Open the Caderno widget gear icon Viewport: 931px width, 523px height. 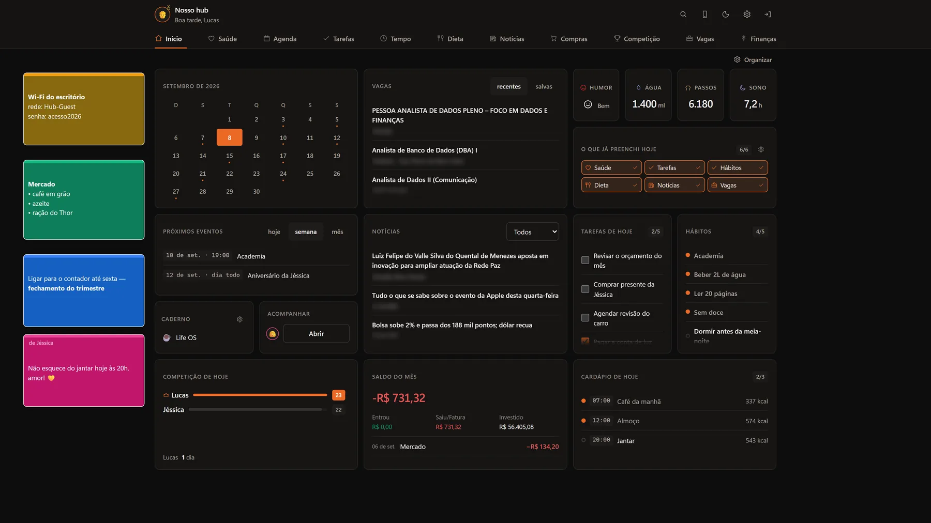(x=239, y=319)
